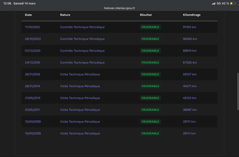
Task: Click the FAVORABLE badge for 01/12/2020
Action: pos(150,51)
